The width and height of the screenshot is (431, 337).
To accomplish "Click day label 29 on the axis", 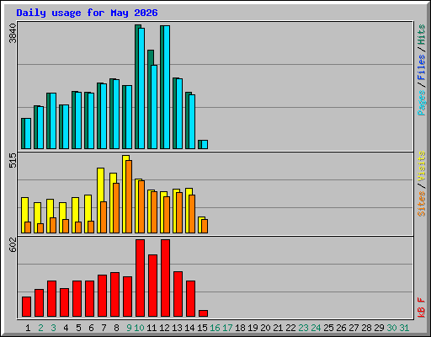I will [x=379, y=328].
